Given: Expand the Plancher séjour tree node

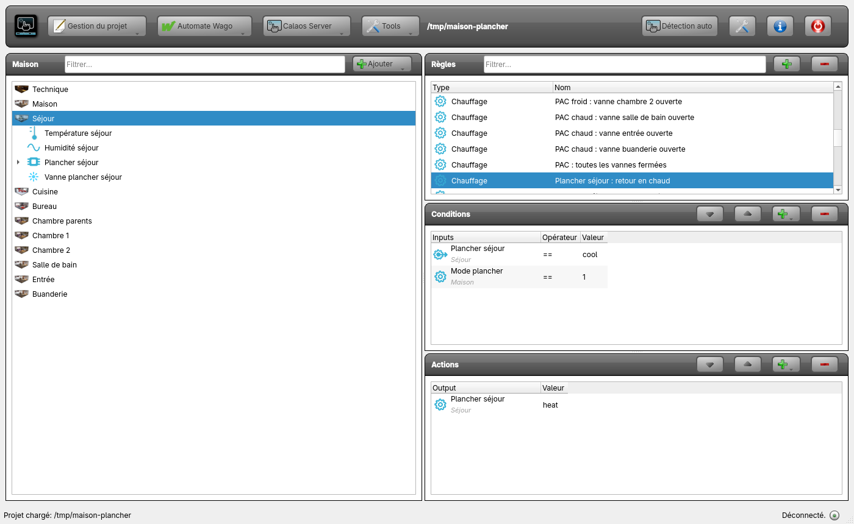Looking at the screenshot, I should 18,163.
